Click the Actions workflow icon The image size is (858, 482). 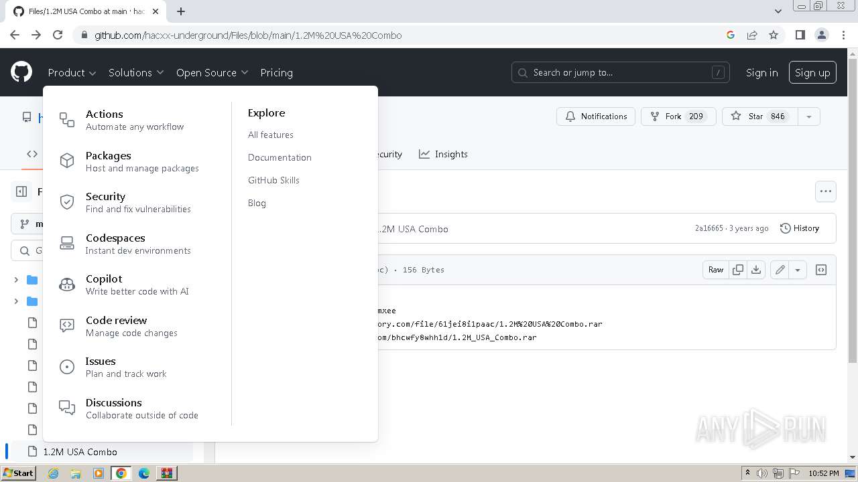[x=67, y=120]
